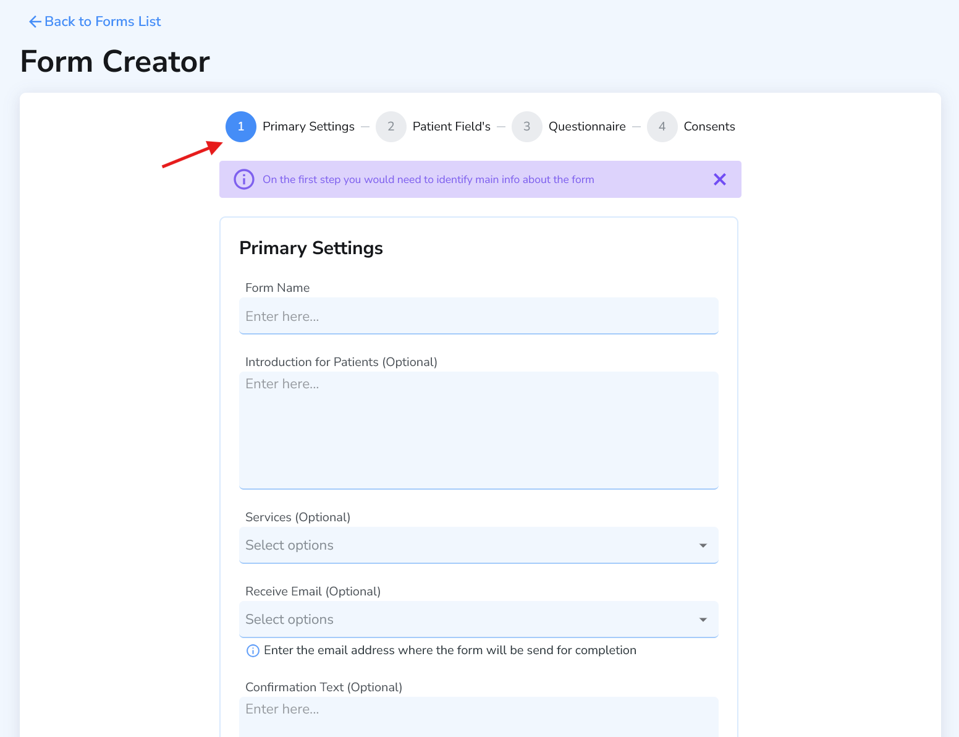The height and width of the screenshot is (737, 959).
Task: Switch to the Consents step
Action: [x=709, y=126]
